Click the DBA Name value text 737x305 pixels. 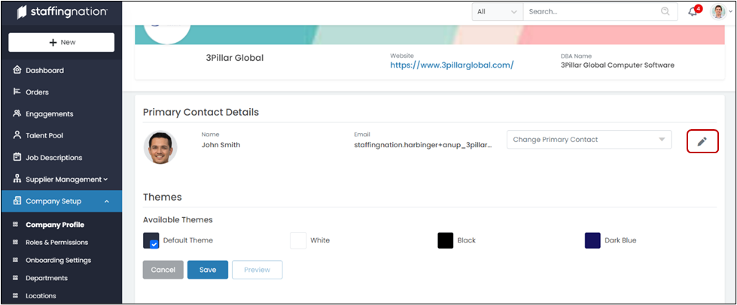(x=617, y=65)
